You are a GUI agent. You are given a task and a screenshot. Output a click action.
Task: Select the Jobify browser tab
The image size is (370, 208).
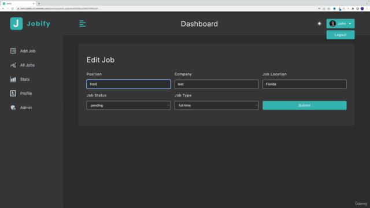point(18,3)
